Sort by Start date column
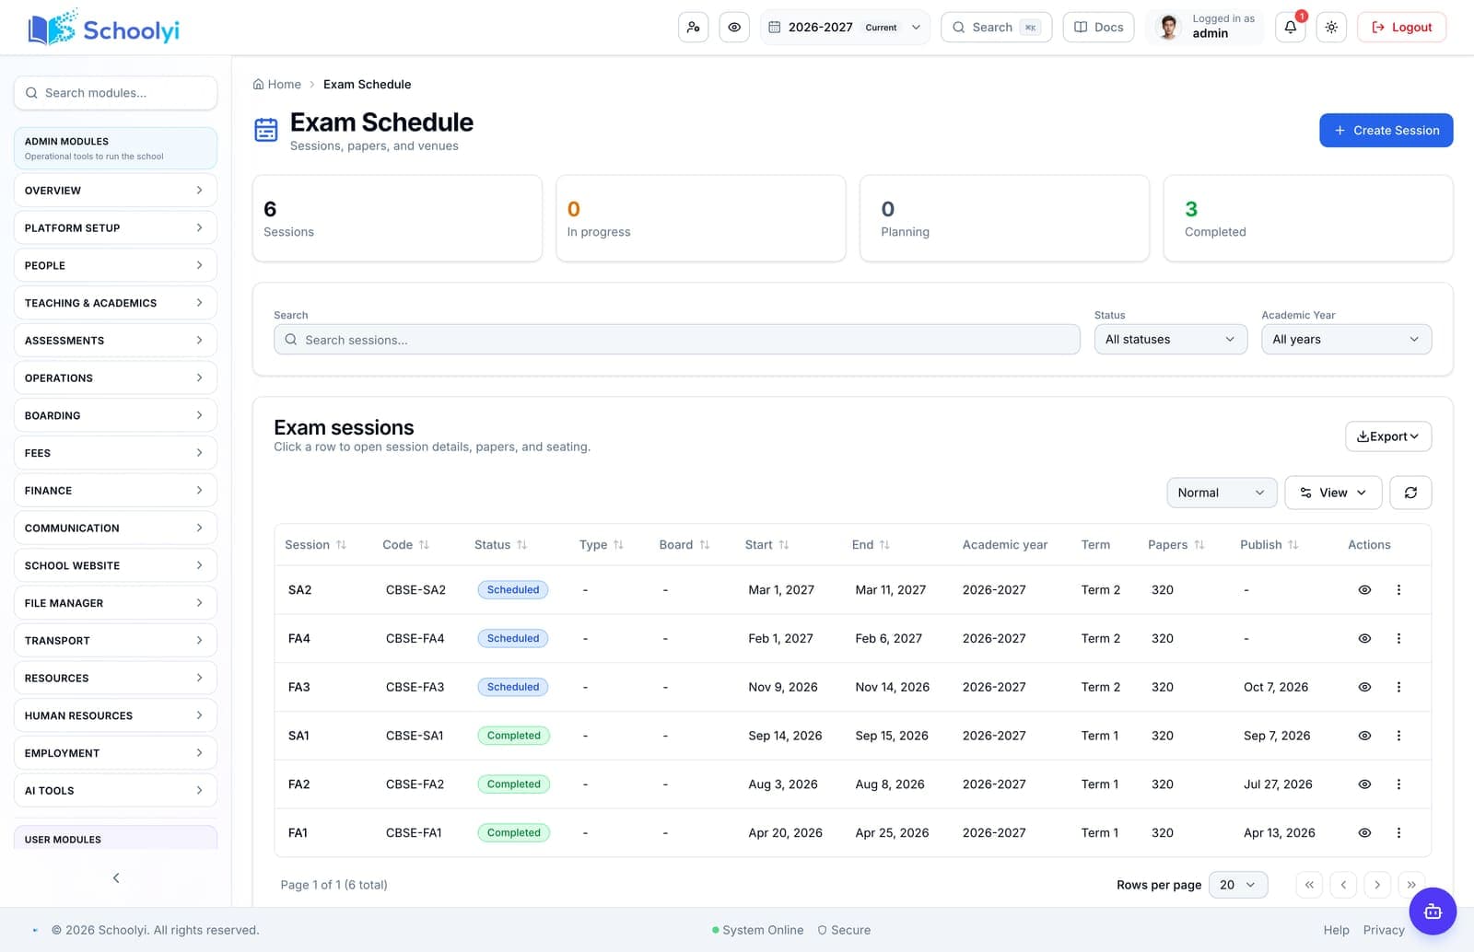This screenshot has width=1474, height=952. 766,545
